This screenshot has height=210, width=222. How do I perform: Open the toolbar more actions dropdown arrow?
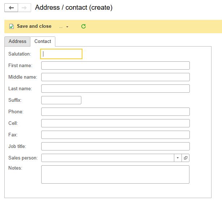67,27
